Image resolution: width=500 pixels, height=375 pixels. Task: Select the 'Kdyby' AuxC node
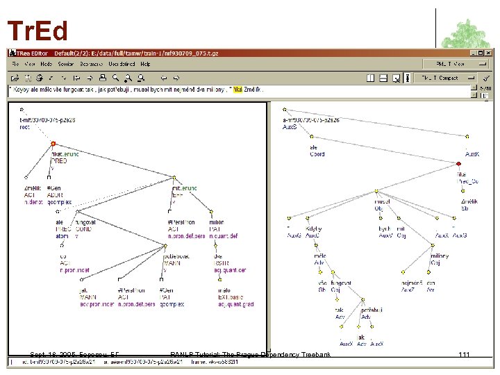[307, 219]
